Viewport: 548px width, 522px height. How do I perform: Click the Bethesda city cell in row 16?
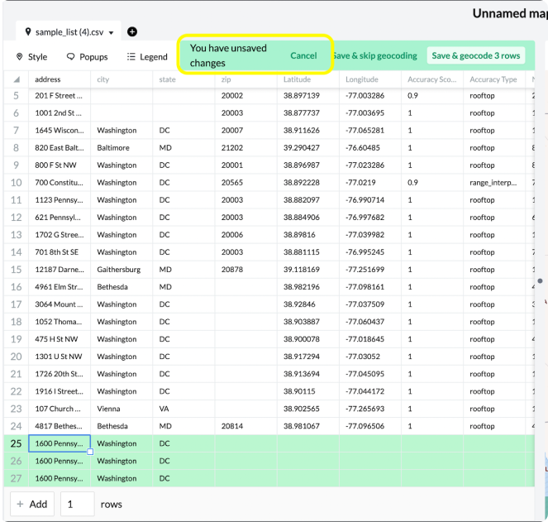point(122,287)
